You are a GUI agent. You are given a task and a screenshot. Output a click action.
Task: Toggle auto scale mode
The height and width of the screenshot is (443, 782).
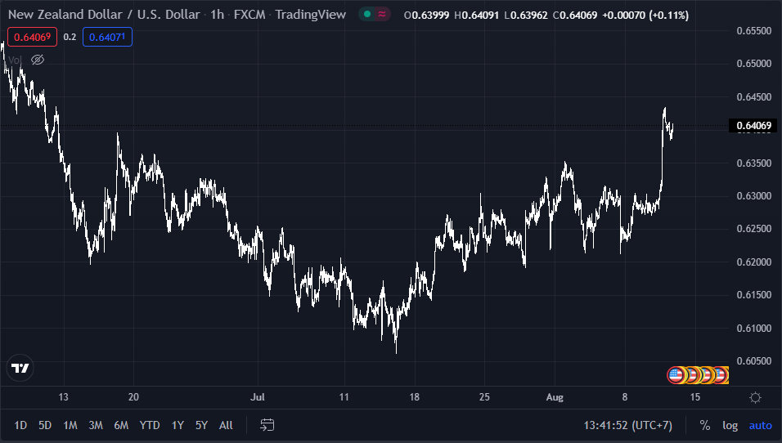click(x=761, y=425)
